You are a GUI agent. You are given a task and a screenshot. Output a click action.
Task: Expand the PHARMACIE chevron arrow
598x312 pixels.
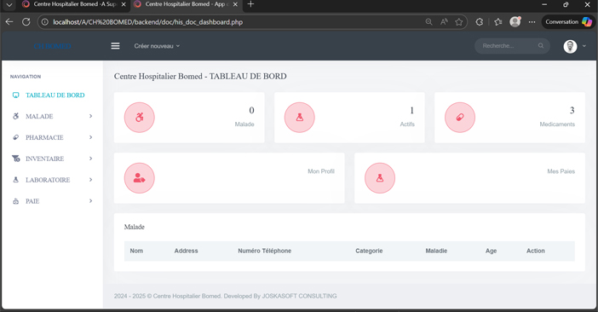coord(91,137)
